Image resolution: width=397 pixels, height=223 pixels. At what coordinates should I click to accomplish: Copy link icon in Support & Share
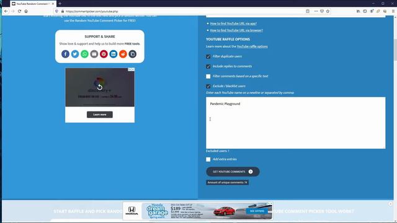133,54
